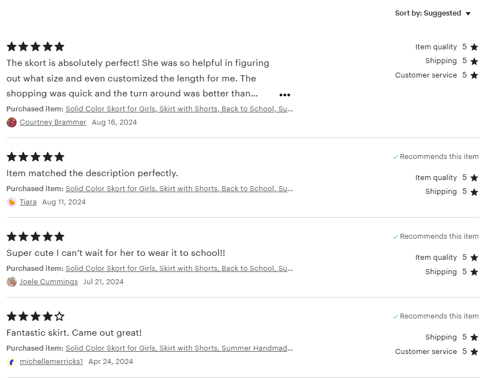Click the Recommends checkmark on Tiara's review

point(395,157)
